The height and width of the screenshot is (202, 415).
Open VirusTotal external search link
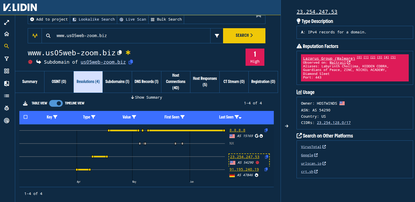(x=313, y=147)
